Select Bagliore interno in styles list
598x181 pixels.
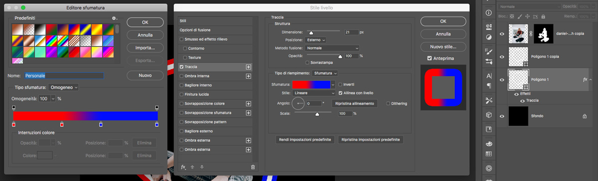click(216, 85)
